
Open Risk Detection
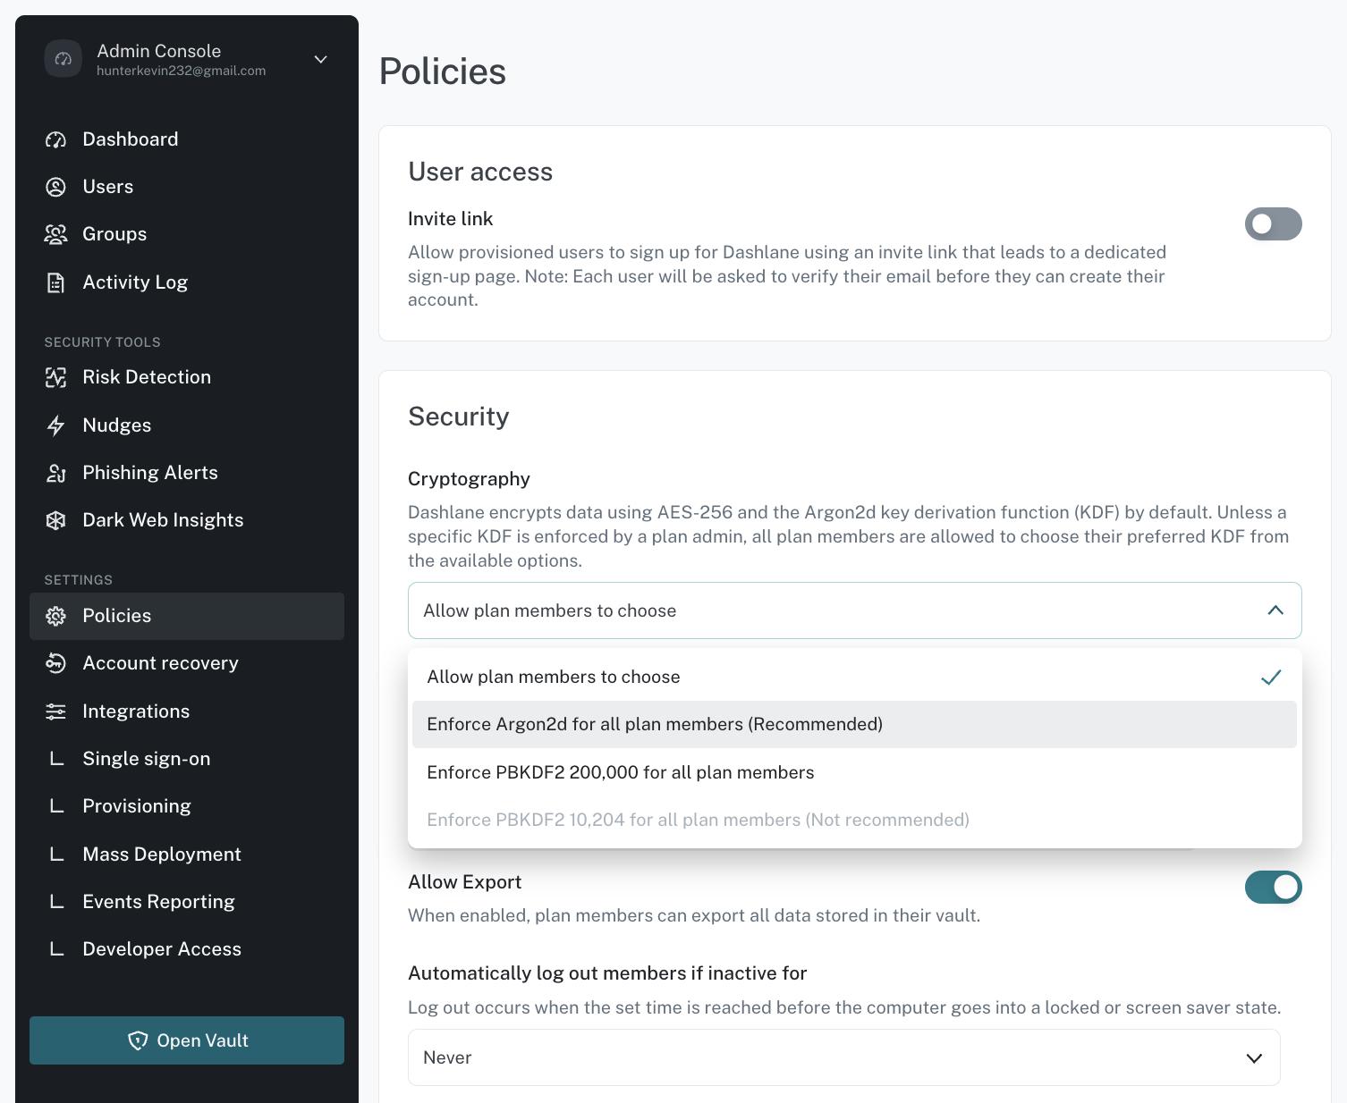point(187,377)
